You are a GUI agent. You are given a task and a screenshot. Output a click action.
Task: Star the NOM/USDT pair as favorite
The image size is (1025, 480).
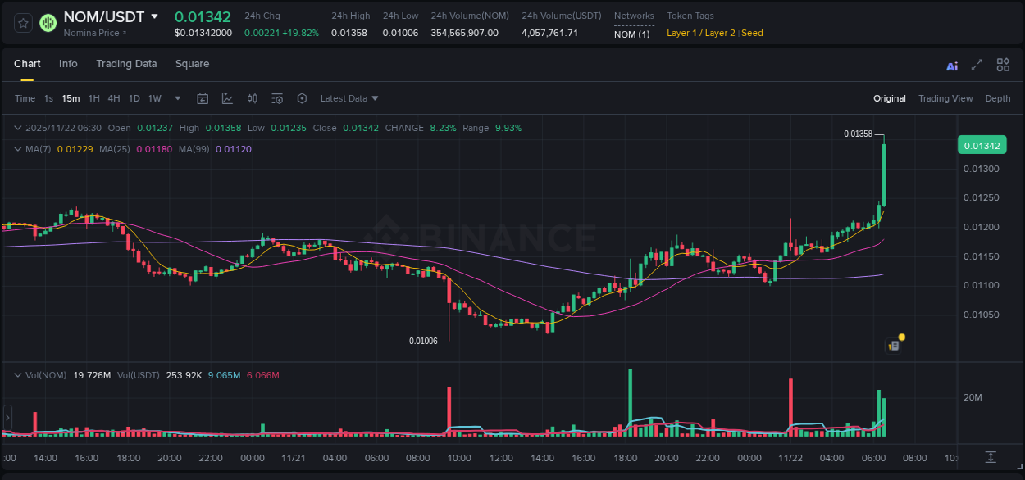[22, 23]
